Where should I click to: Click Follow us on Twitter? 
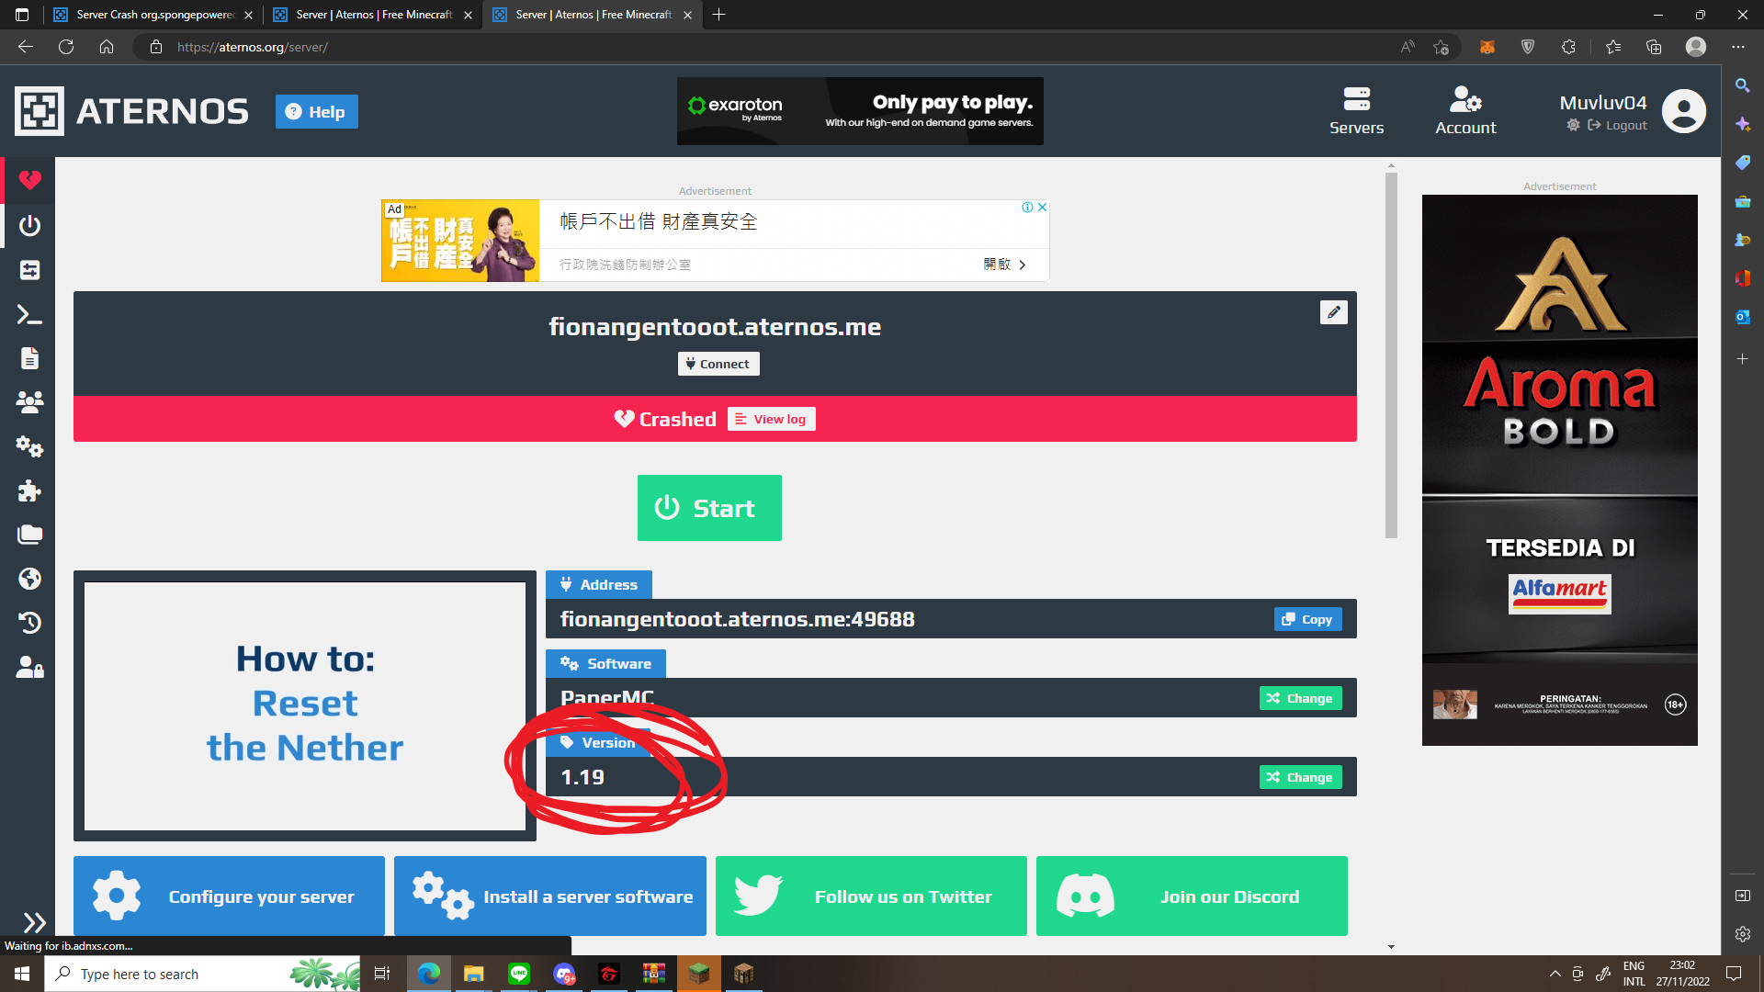(871, 896)
